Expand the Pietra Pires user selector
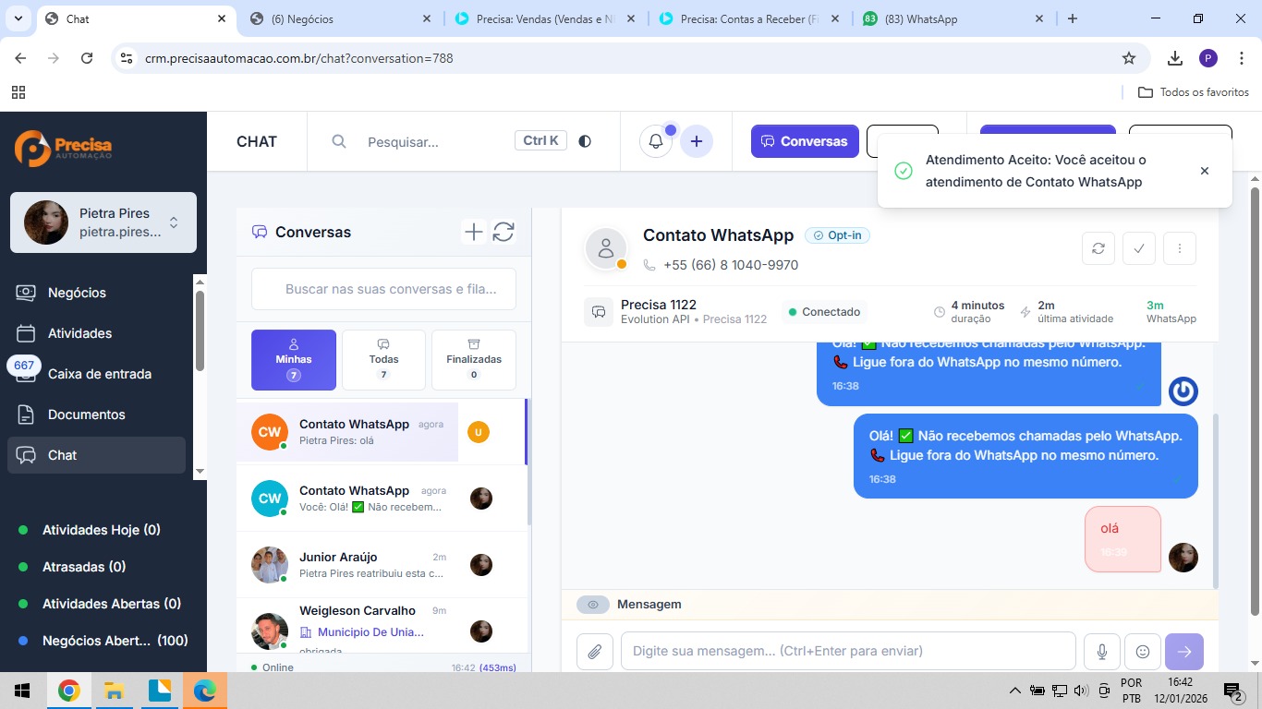The width and height of the screenshot is (1262, 709). tap(173, 222)
